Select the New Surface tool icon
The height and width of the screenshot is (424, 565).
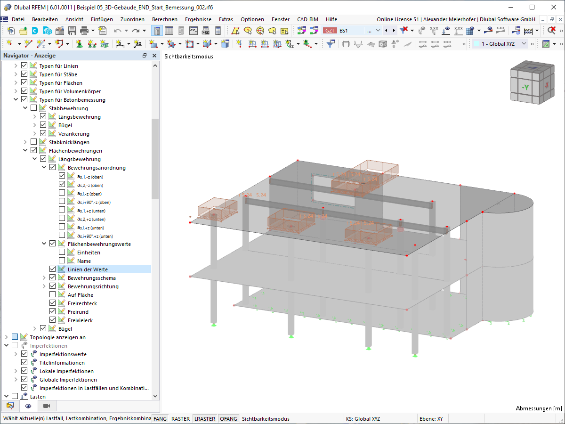(x=153, y=44)
